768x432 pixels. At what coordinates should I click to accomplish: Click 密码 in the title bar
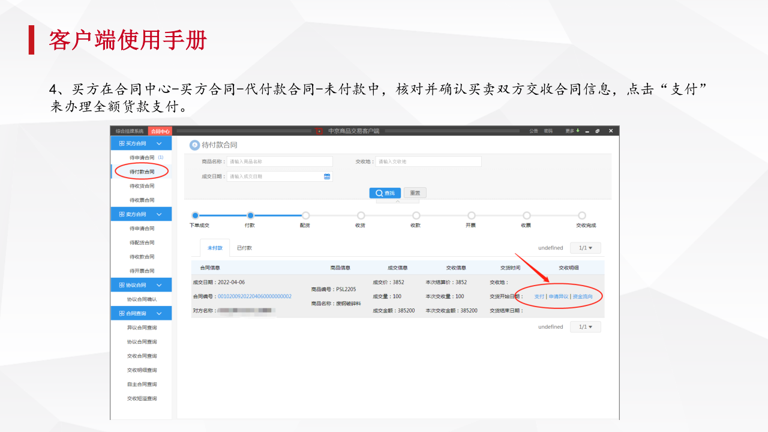click(548, 131)
